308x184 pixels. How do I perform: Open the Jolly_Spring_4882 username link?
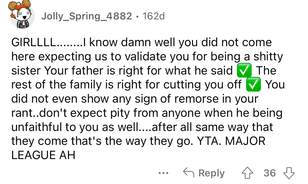click(x=87, y=16)
